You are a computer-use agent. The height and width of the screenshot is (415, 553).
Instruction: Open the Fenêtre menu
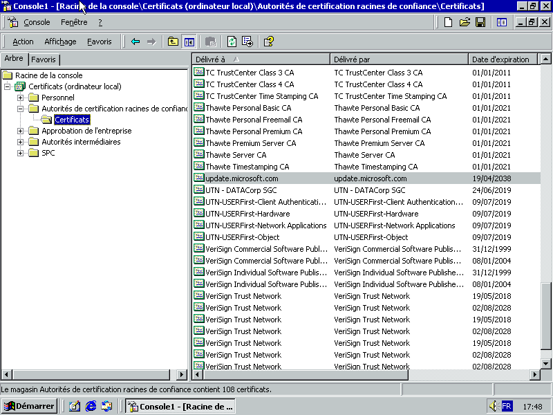tap(74, 22)
